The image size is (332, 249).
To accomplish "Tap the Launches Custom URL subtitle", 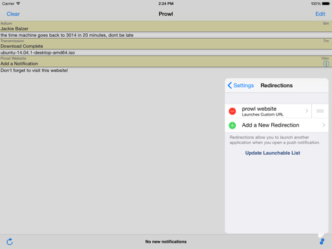I will pyautogui.click(x=263, y=115).
